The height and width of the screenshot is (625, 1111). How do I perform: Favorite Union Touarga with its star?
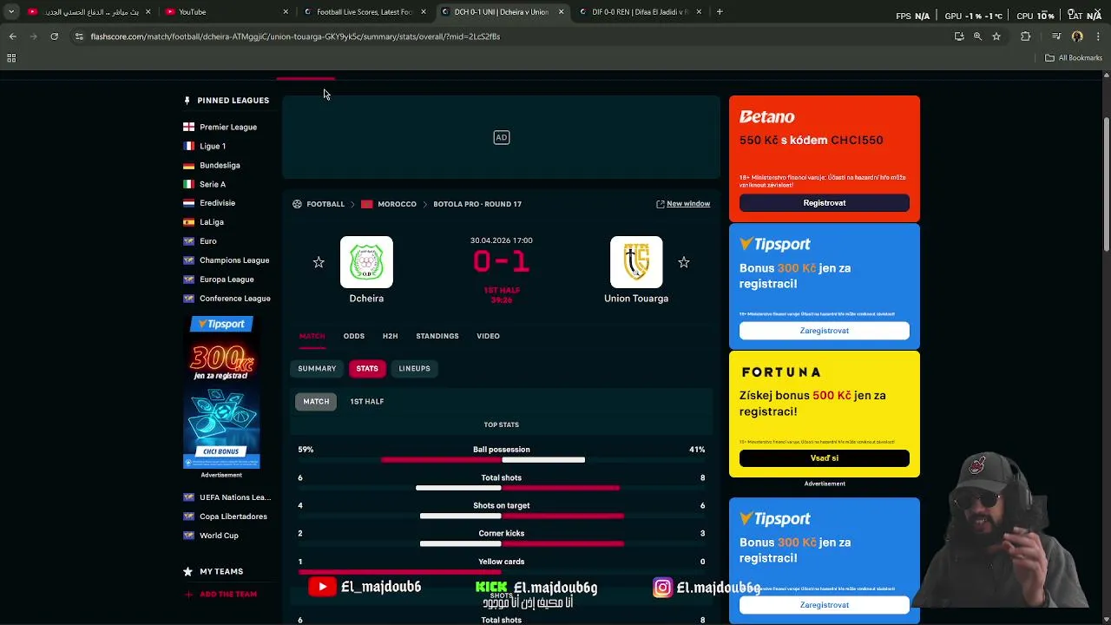[x=684, y=262]
